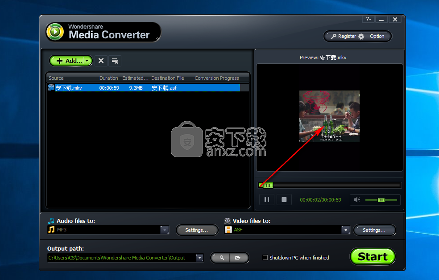This screenshot has height=280, width=439.
Task: Adjust the preview volume slider
Action: tap(381, 200)
